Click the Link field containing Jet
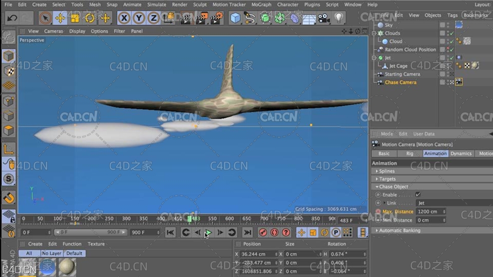The height and width of the screenshot is (277, 493). 454,203
